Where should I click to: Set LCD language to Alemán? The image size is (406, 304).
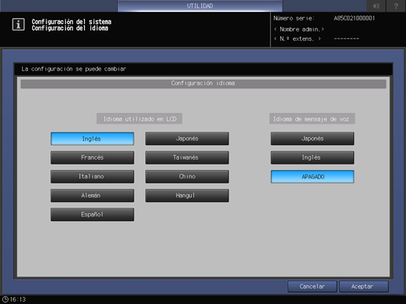tap(92, 195)
